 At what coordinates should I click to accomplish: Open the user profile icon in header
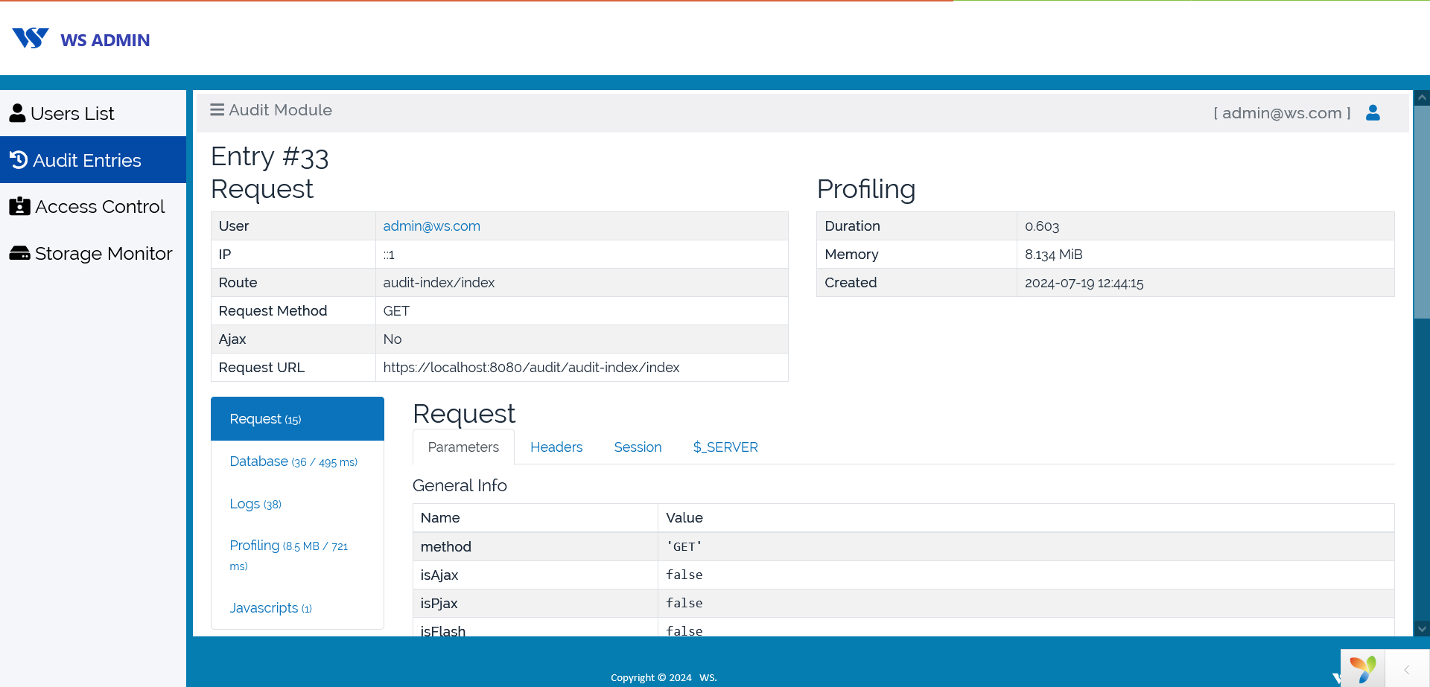tap(1373, 112)
